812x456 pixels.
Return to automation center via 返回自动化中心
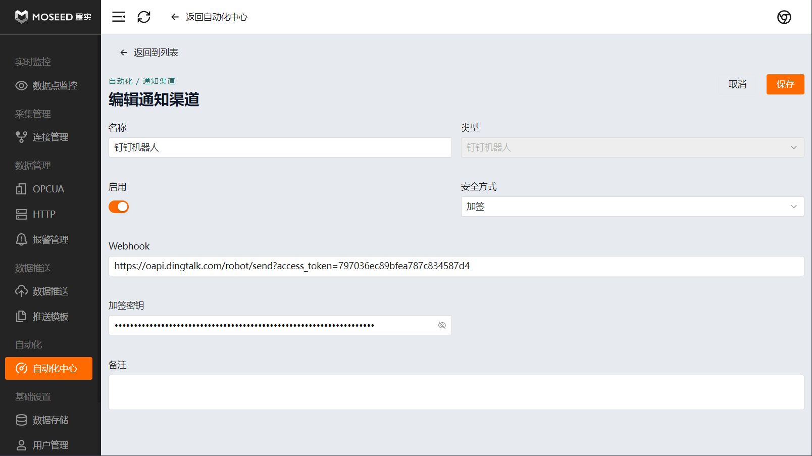pyautogui.click(x=210, y=17)
